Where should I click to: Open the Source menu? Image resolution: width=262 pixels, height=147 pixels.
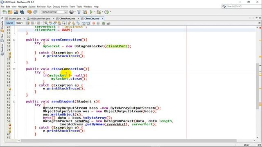(x=32, y=7)
